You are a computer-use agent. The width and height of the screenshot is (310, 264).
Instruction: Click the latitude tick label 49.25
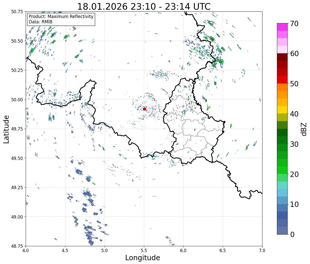pyautogui.click(x=17, y=188)
